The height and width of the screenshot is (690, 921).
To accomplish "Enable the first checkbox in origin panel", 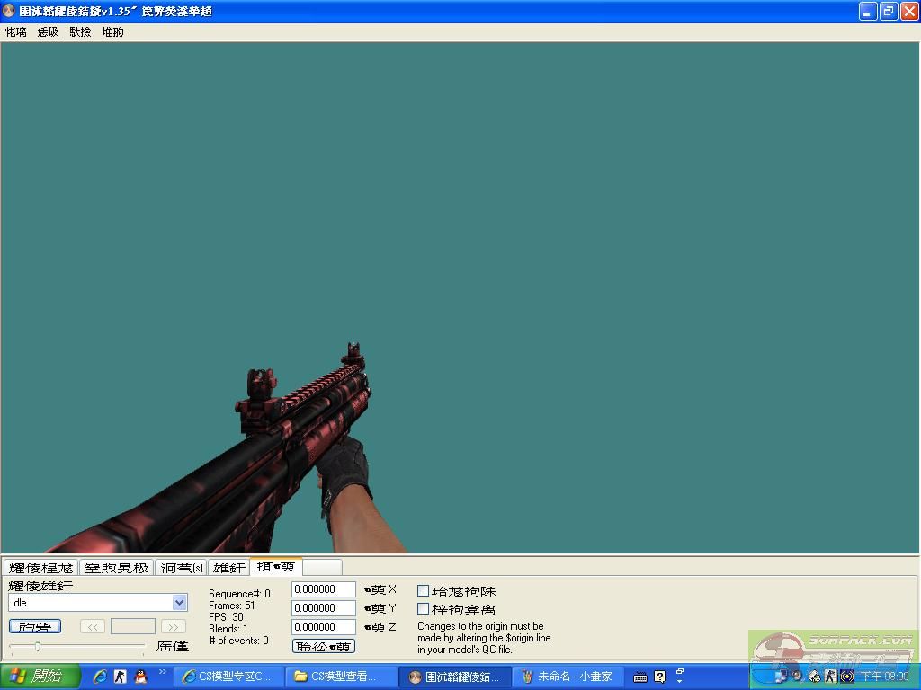I will tap(423, 591).
